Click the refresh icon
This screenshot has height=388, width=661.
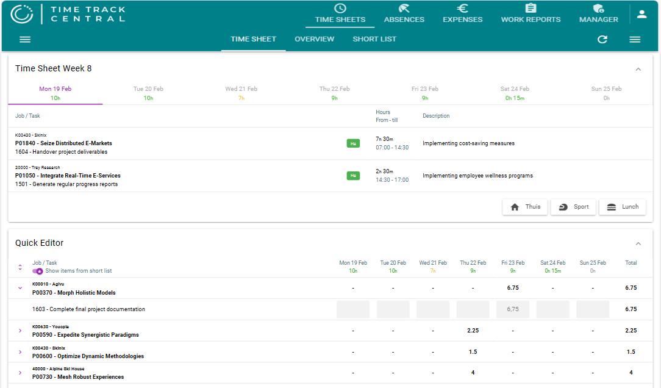pos(602,40)
